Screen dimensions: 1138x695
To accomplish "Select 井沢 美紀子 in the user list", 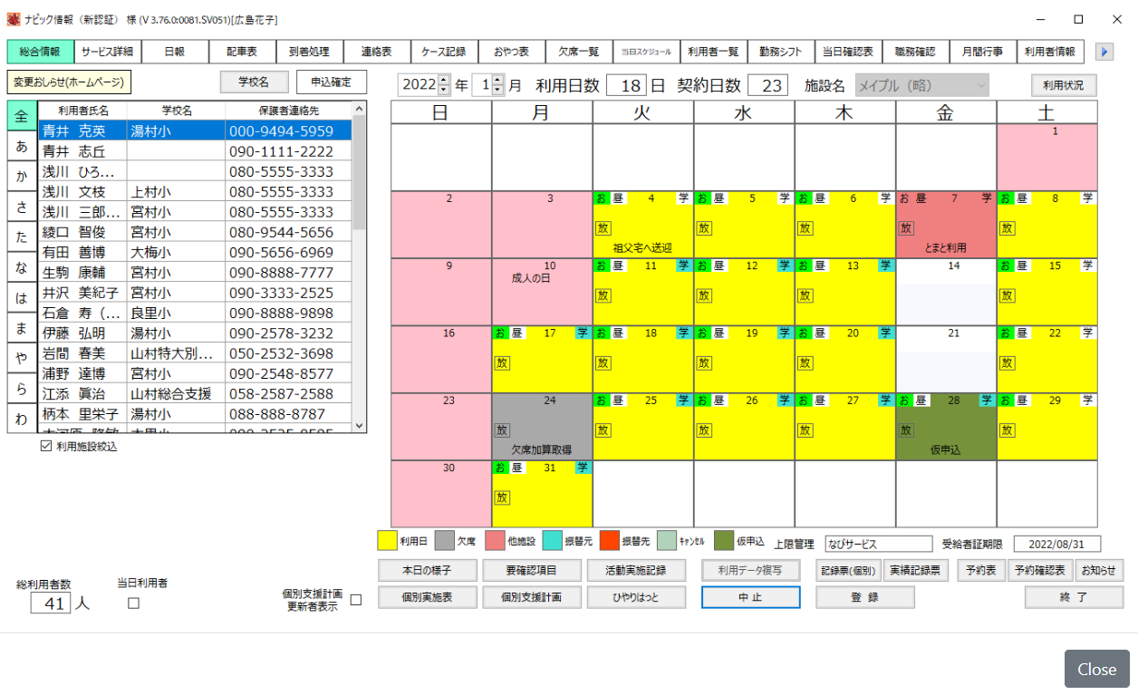I will [x=74, y=293].
